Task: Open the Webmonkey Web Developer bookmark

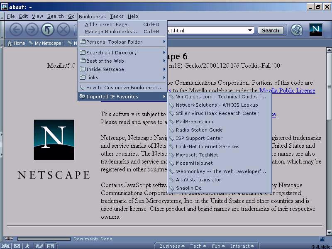Action: [220, 171]
